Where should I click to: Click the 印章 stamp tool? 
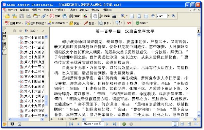pos(55,16)
